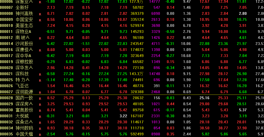Image resolution: width=264 pixels, height=137 pixels.
Task: Click the R marker beside 神州高铁
Action: (40, 14)
